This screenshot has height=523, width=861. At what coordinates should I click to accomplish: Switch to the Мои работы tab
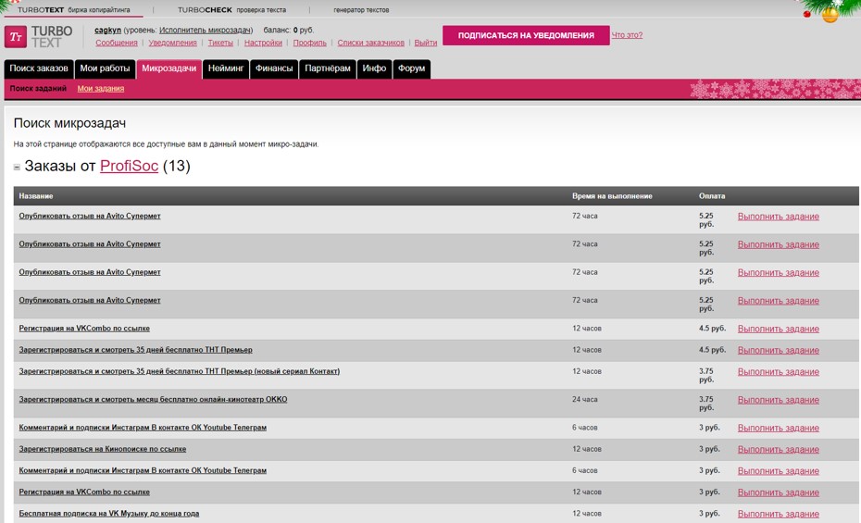point(105,68)
